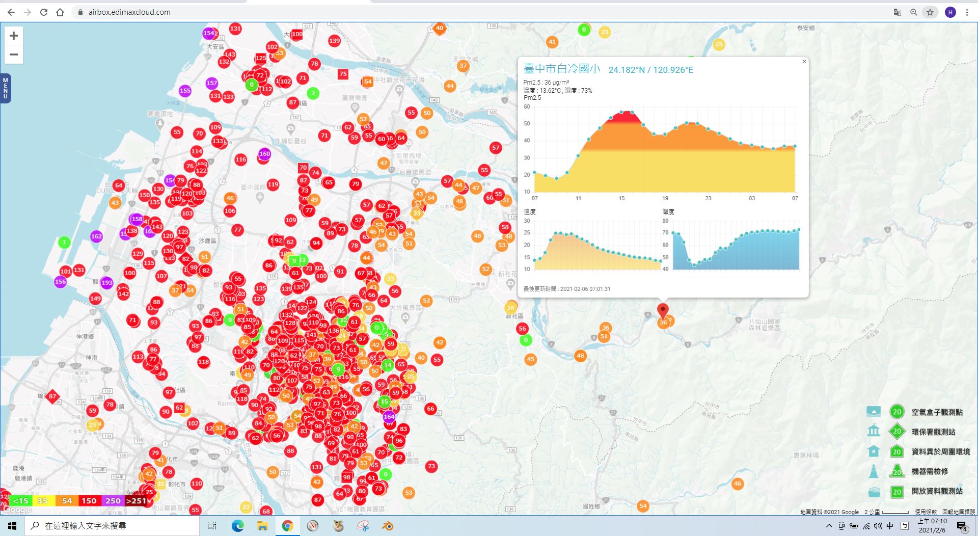Click the 最後更新時間 timestamp text
The image size is (978, 536).
[567, 289]
